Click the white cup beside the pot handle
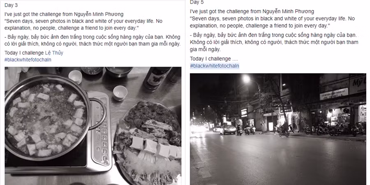 (x=120, y=93)
